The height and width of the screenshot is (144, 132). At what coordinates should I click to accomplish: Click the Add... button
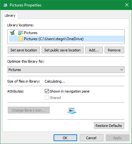click(94, 50)
